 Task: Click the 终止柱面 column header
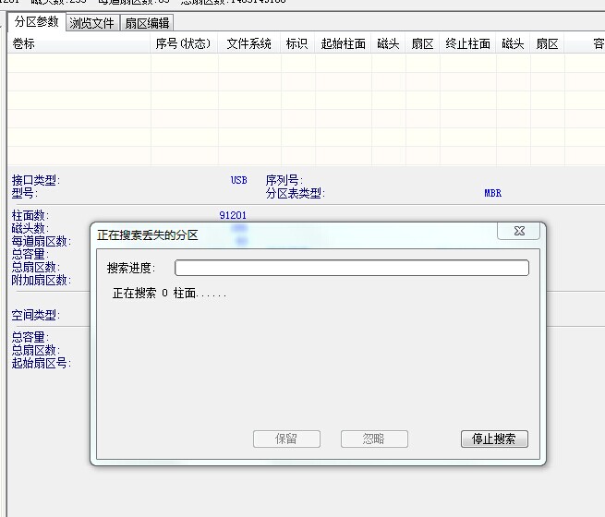(x=467, y=43)
